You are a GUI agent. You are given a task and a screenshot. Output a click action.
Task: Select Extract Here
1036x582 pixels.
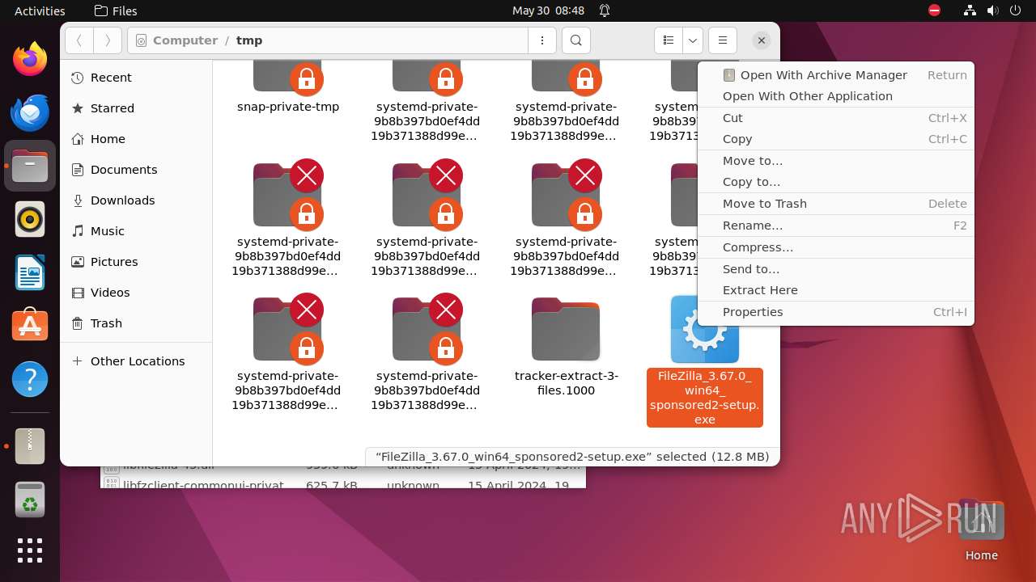(x=836, y=290)
